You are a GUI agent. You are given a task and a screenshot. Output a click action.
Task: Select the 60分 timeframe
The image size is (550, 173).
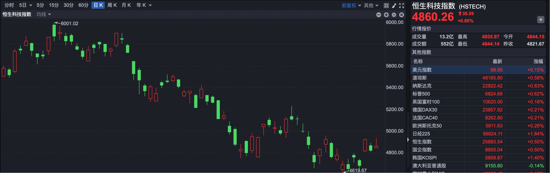click(x=83, y=5)
